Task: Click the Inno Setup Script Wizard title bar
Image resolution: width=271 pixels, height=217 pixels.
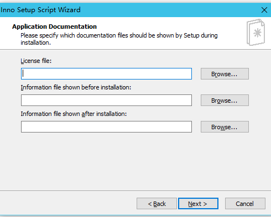Action: click(129, 10)
